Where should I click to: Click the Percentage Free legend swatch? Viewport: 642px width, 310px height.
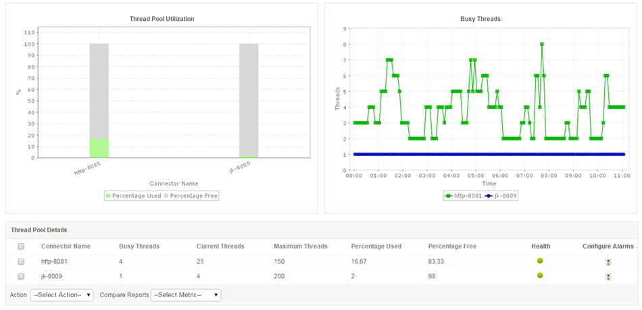tap(166, 196)
